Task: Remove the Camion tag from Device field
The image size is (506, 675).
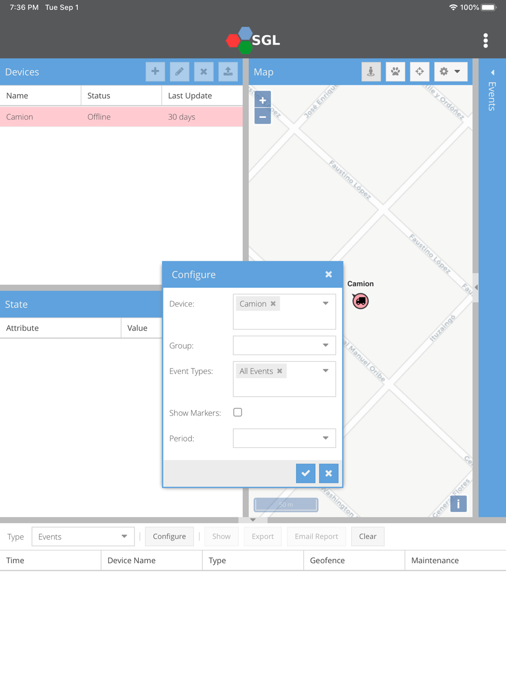Action: pyautogui.click(x=273, y=304)
